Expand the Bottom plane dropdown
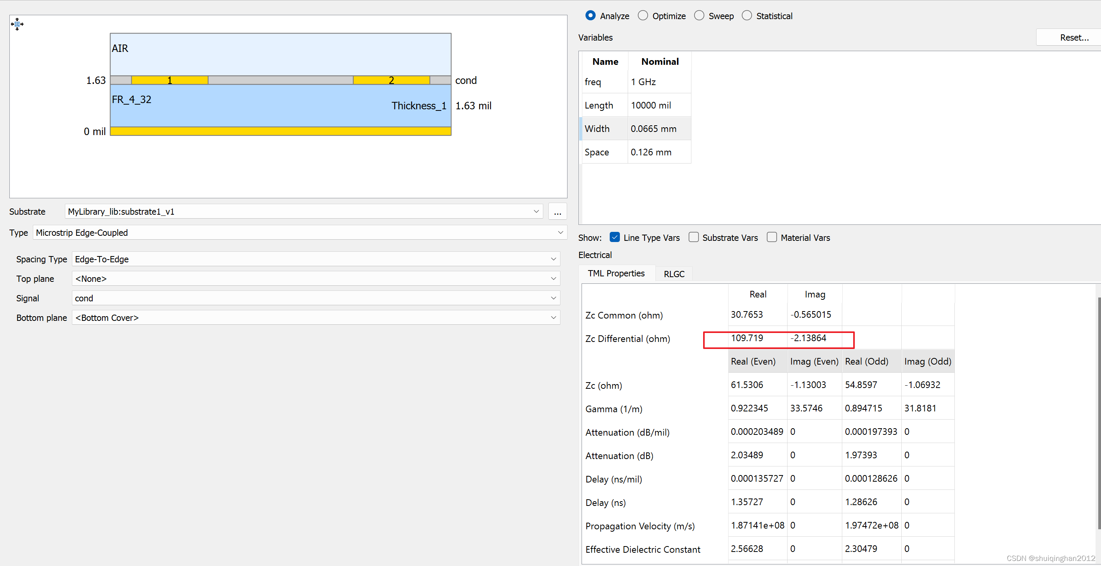 553,318
